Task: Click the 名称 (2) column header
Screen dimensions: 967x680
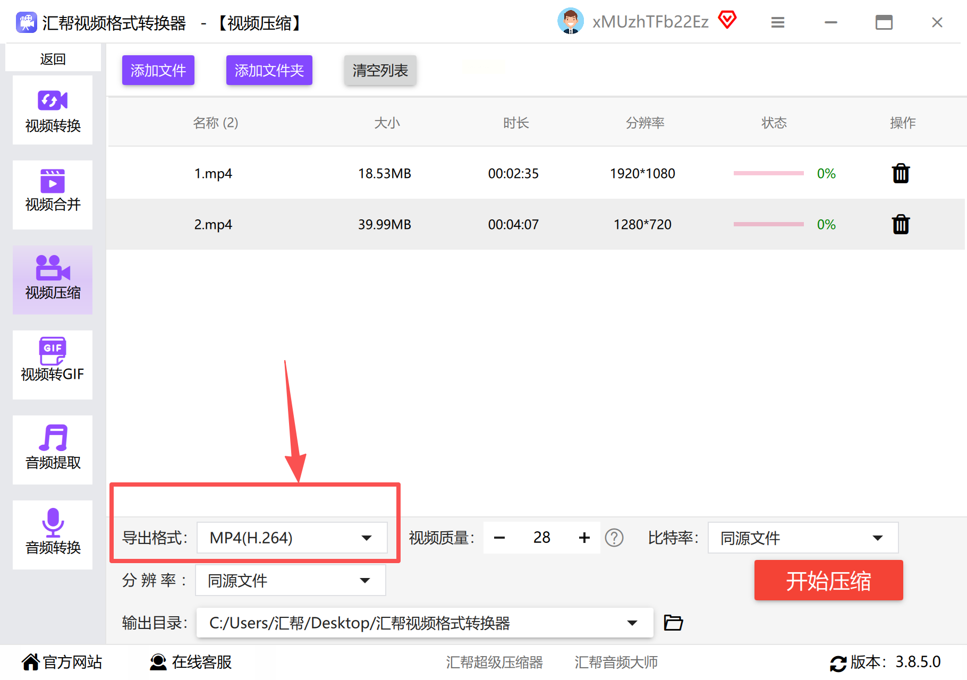Action: pos(215,123)
